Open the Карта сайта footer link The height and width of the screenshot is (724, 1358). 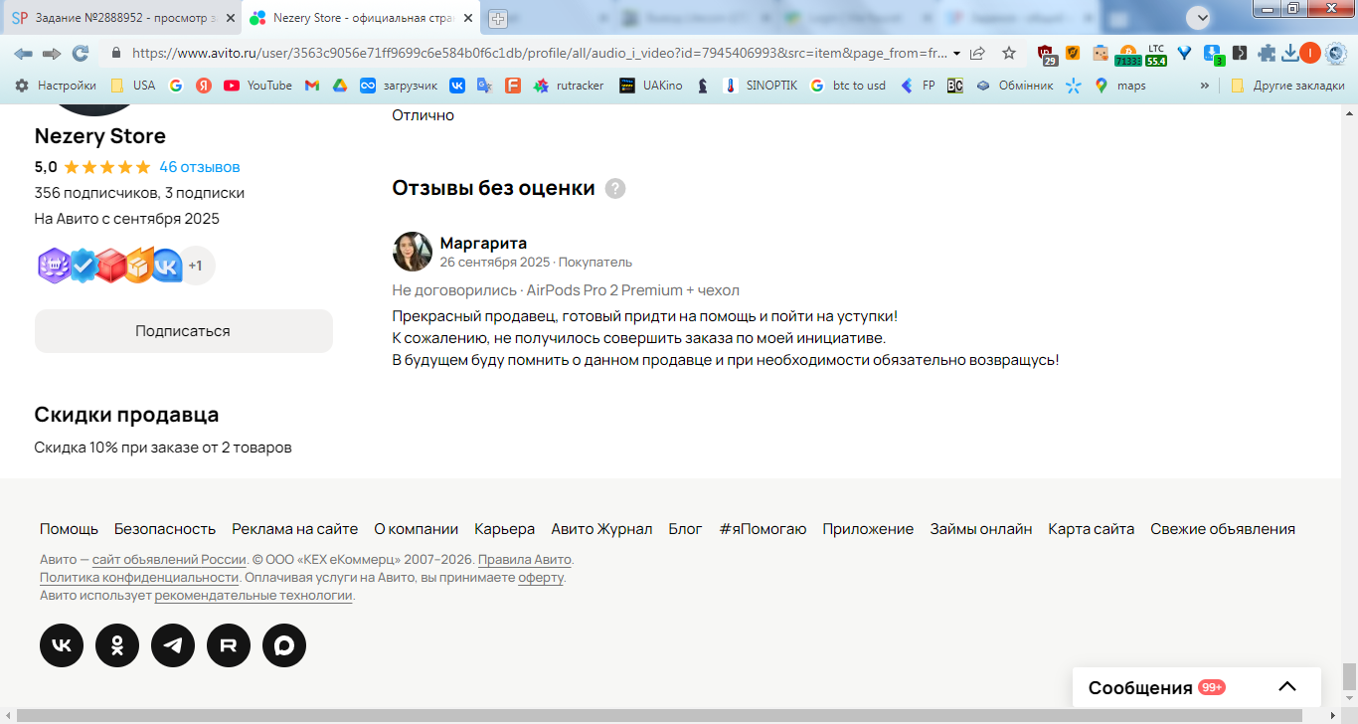tap(1091, 529)
